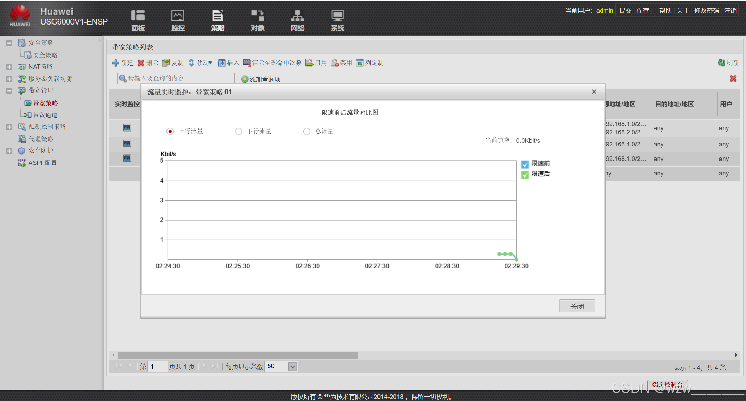Click the 面板 dashboard icon
This screenshot has height=401, width=746.
(x=138, y=16)
